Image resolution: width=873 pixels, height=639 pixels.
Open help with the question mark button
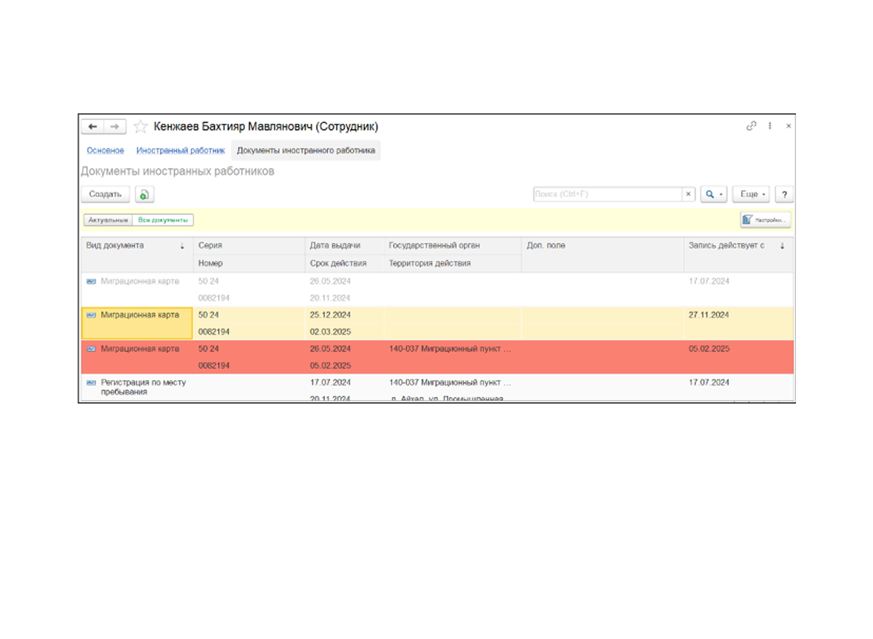point(785,194)
